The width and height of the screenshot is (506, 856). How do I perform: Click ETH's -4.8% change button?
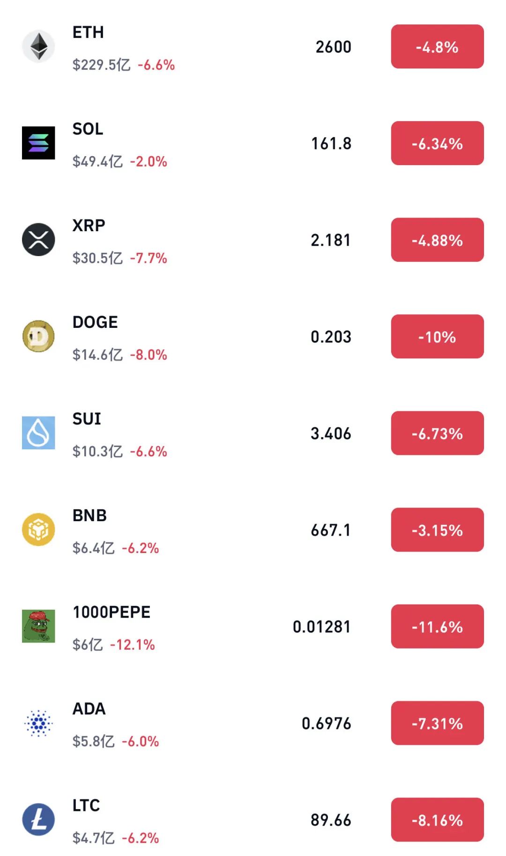click(x=437, y=47)
